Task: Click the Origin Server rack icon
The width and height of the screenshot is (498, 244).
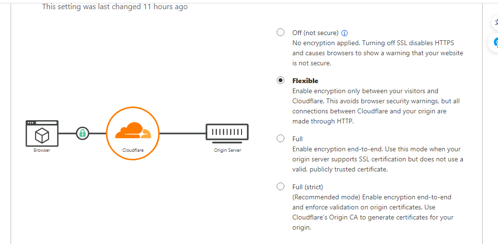Action: 227,132
